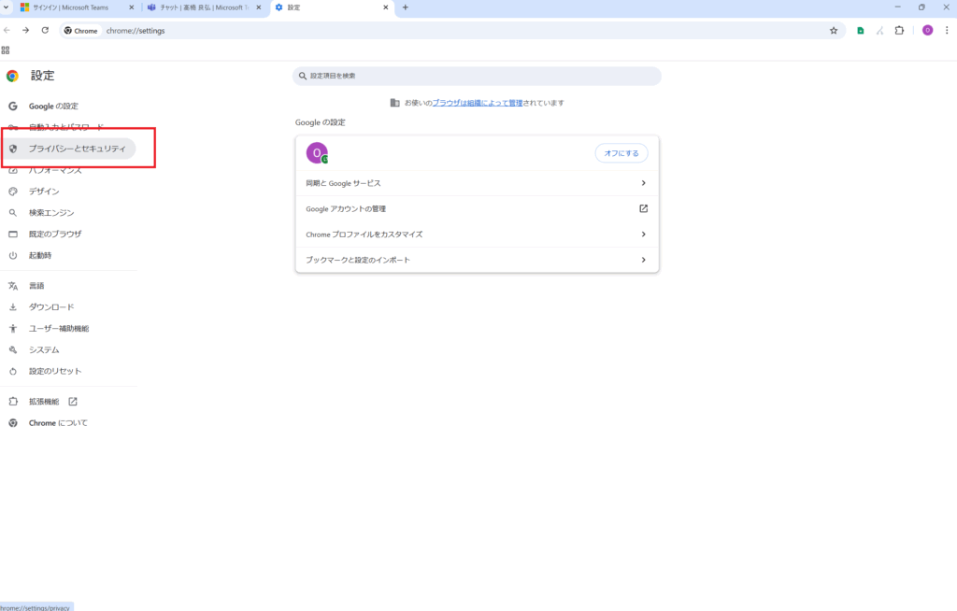Click the bookmark star icon in address bar
This screenshot has height=611, width=957.
(x=833, y=30)
